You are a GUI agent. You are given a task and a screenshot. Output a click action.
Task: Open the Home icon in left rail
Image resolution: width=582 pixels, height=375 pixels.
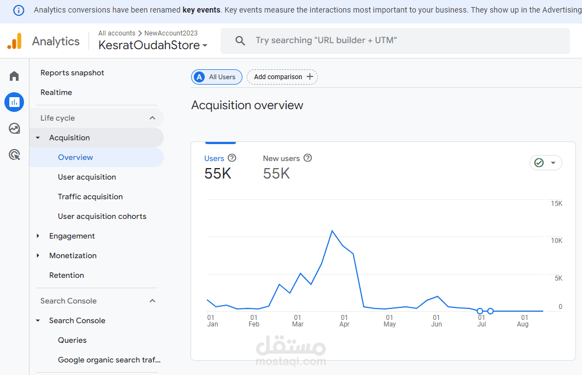pyautogui.click(x=14, y=76)
